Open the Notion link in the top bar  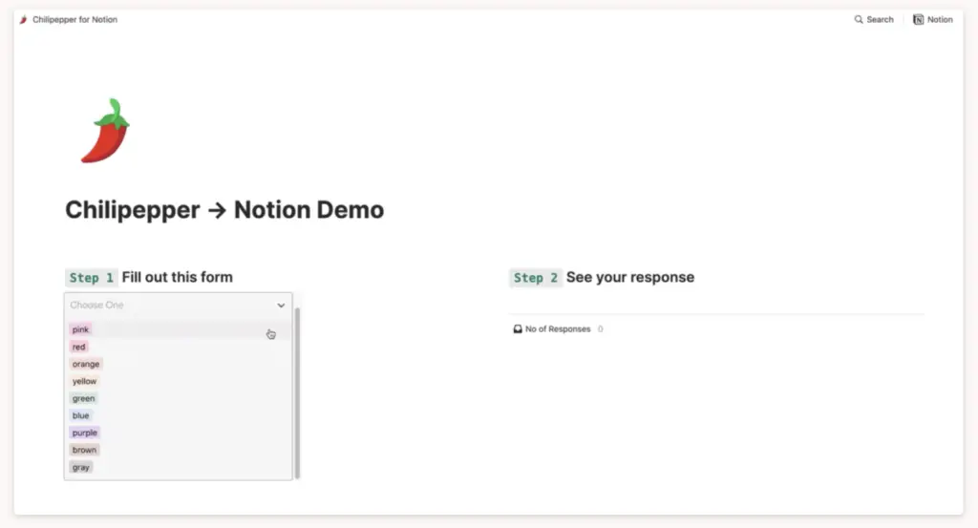click(x=933, y=20)
